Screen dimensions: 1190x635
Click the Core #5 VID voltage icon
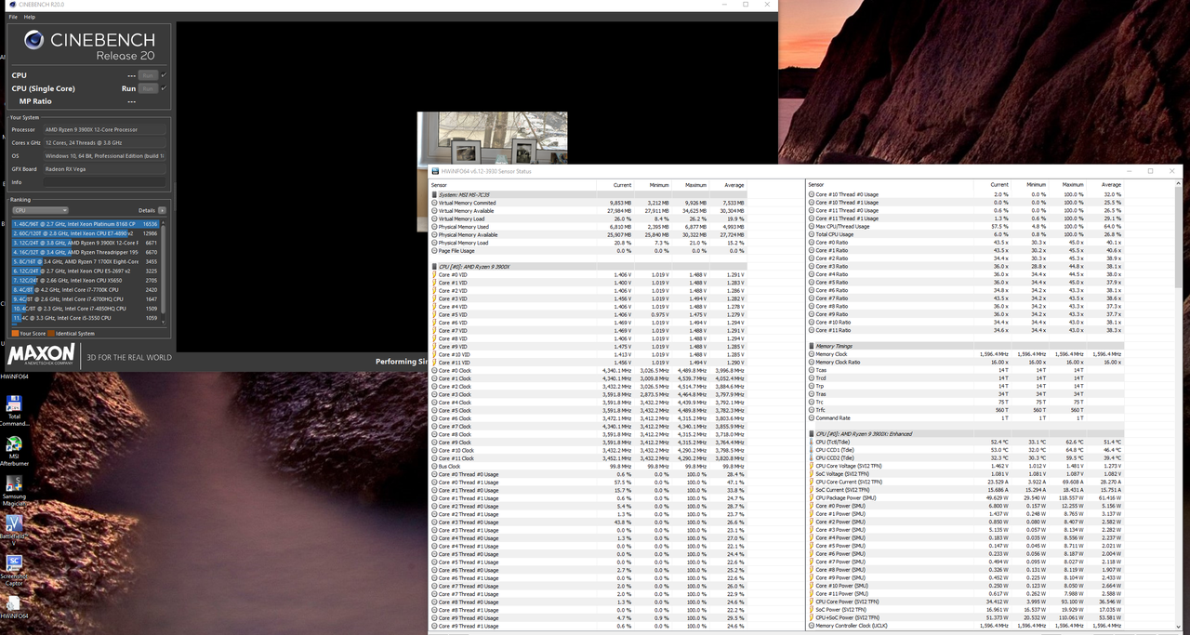[434, 315]
